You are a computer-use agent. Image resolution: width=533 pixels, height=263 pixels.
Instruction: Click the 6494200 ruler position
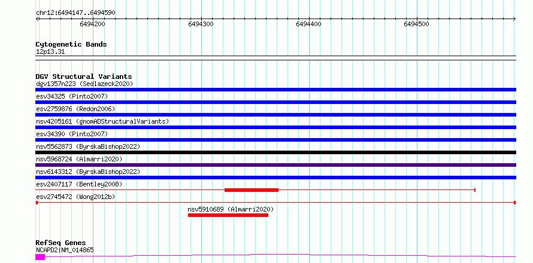93,24
